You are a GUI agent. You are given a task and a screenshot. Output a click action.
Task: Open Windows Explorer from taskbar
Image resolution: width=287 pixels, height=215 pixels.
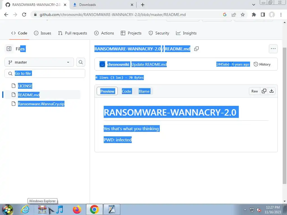coord(42,209)
